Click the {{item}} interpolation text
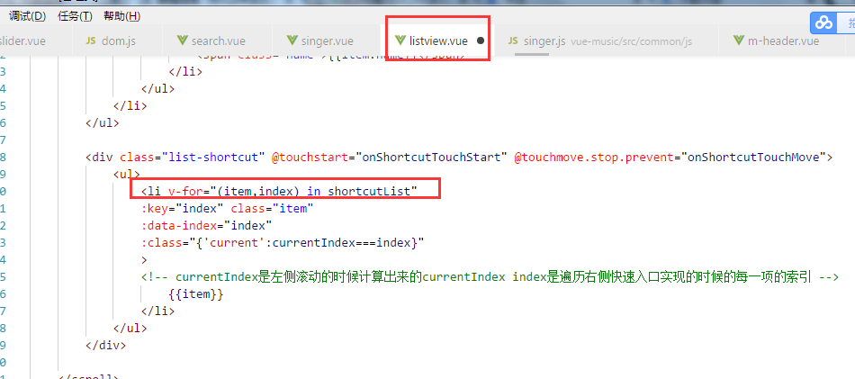Image resolution: width=855 pixels, height=379 pixels. [x=196, y=294]
